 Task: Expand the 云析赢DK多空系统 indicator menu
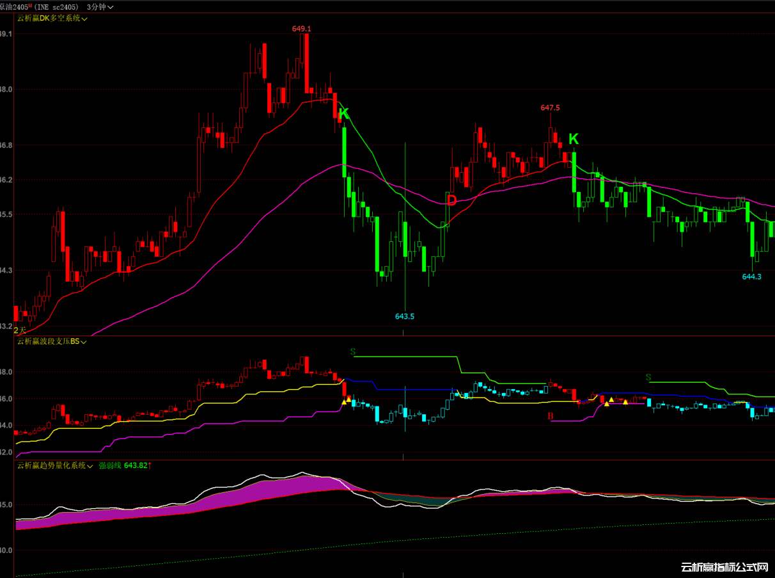85,19
